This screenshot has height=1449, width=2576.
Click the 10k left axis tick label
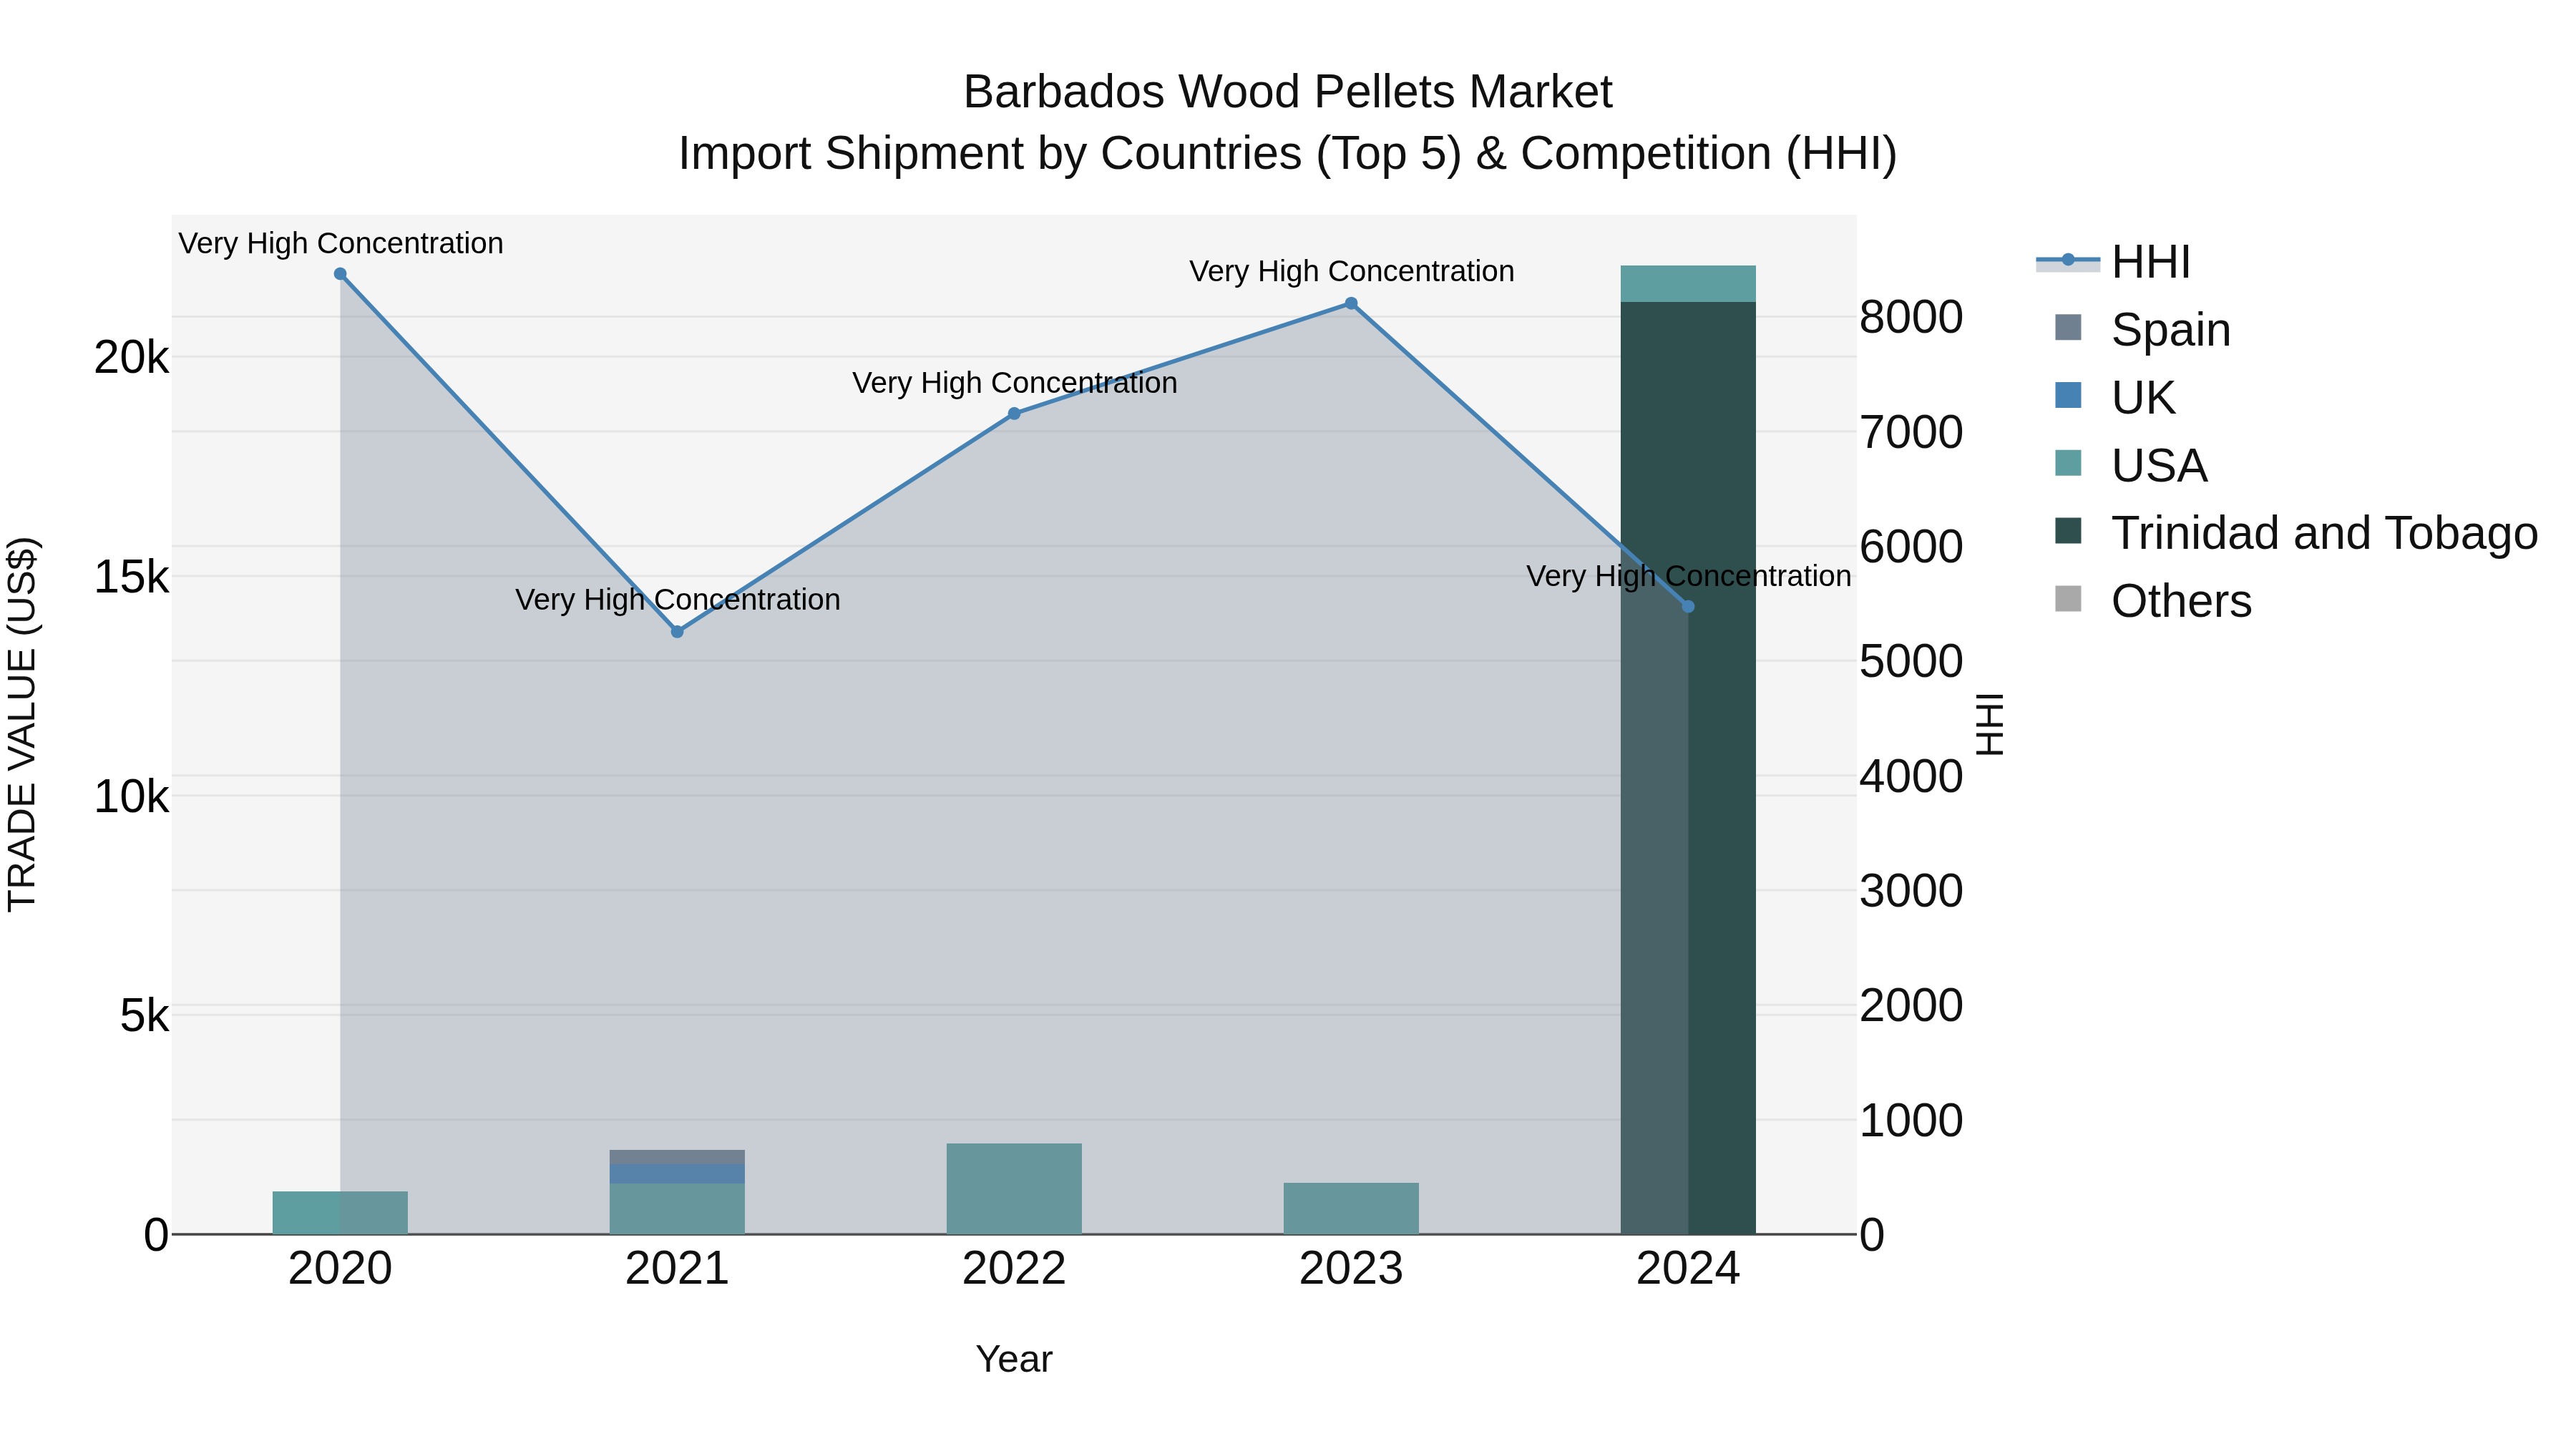pyautogui.click(x=132, y=797)
